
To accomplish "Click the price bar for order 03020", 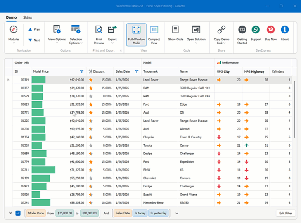I will coord(36,195).
